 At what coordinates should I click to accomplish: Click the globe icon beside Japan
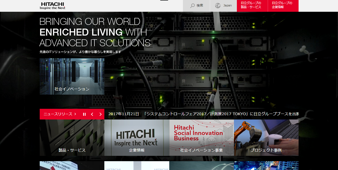click(x=218, y=6)
